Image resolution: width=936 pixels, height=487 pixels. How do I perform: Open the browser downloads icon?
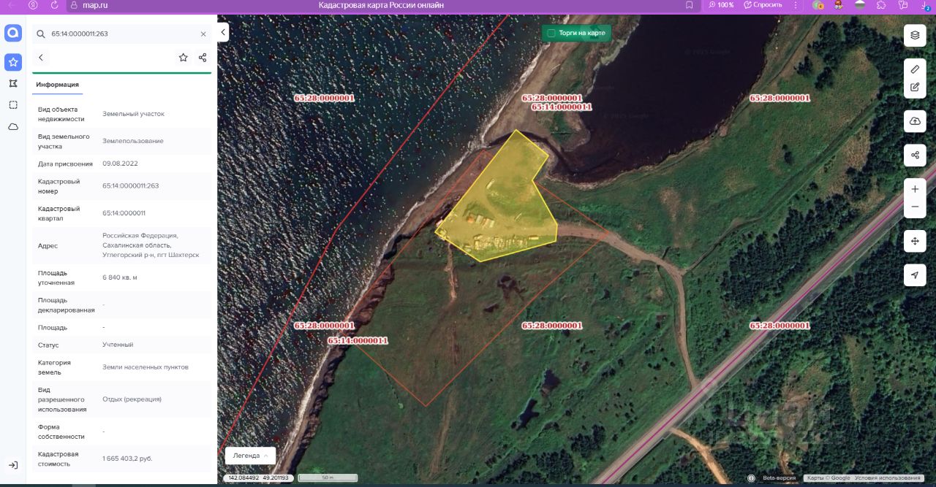(924, 5)
